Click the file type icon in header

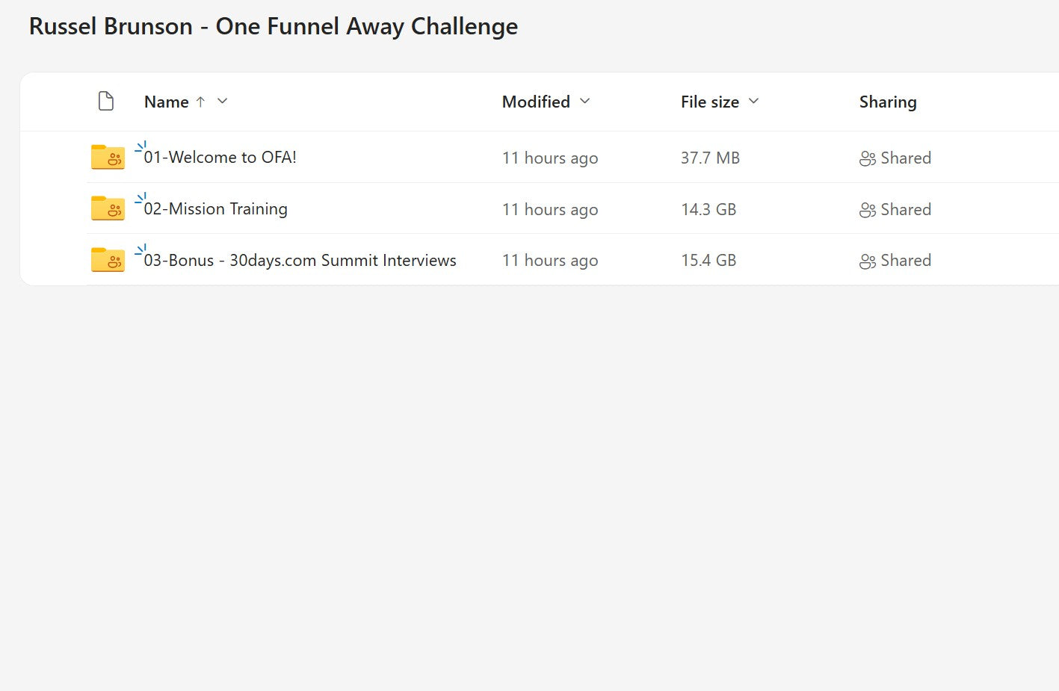[x=106, y=101]
